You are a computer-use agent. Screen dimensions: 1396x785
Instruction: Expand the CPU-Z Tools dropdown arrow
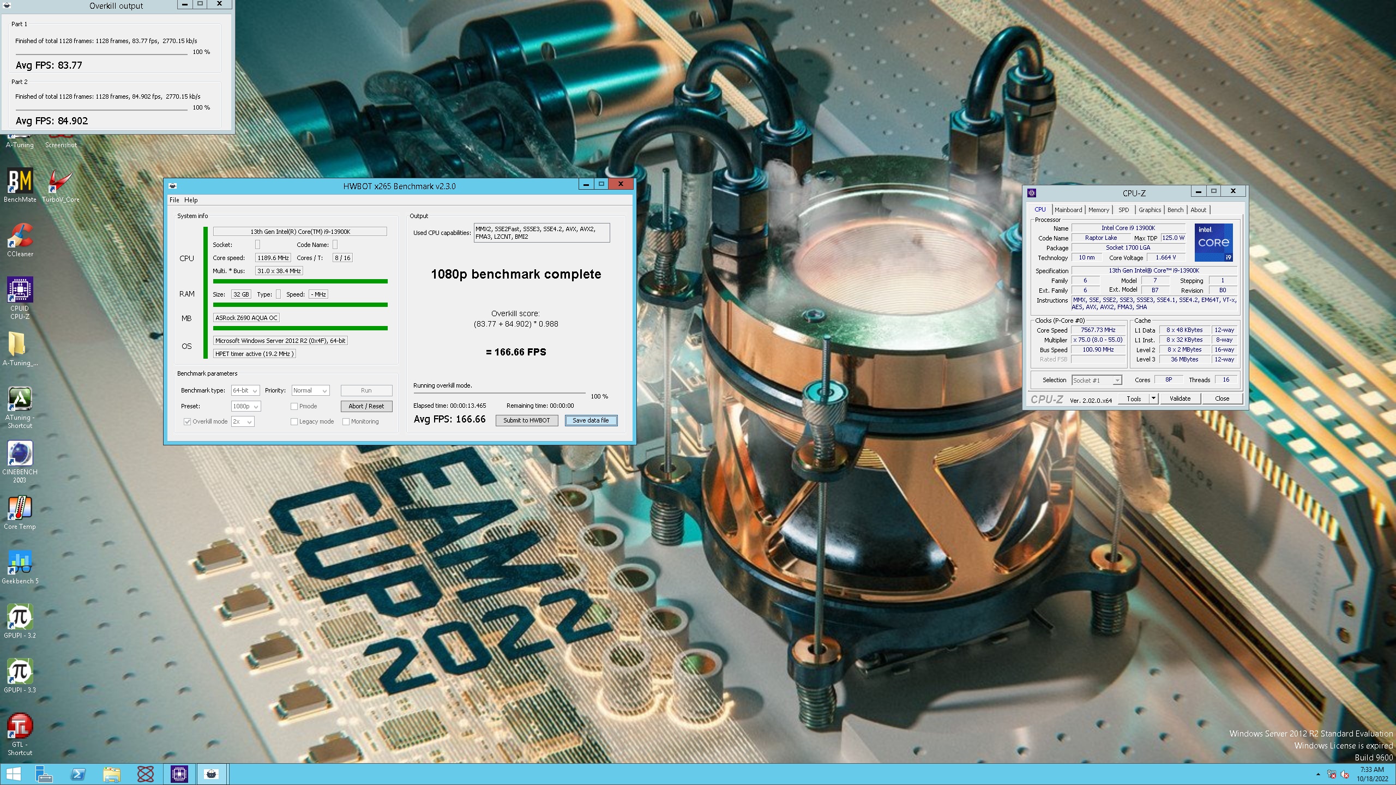point(1153,398)
